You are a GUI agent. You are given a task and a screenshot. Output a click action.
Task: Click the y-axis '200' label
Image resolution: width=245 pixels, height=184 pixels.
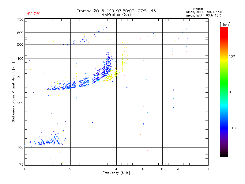[20, 103]
